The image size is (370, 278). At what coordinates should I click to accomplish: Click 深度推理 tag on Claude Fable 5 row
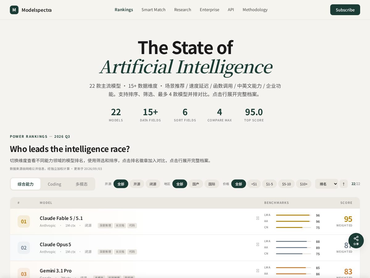(x=105, y=225)
